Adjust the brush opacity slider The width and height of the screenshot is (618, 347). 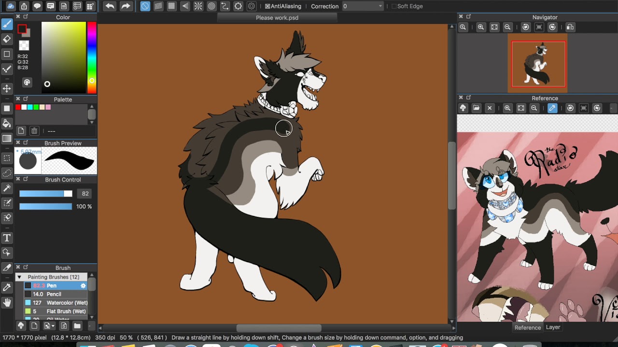[46, 206]
